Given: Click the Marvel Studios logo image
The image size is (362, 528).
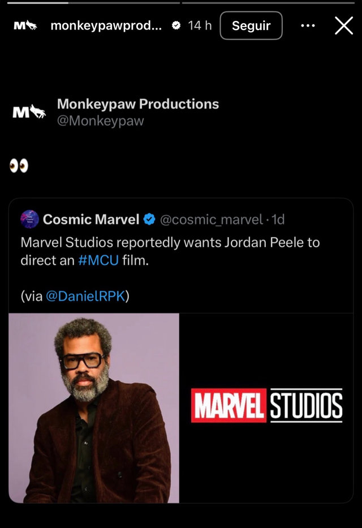Looking at the screenshot, I should 266,405.
